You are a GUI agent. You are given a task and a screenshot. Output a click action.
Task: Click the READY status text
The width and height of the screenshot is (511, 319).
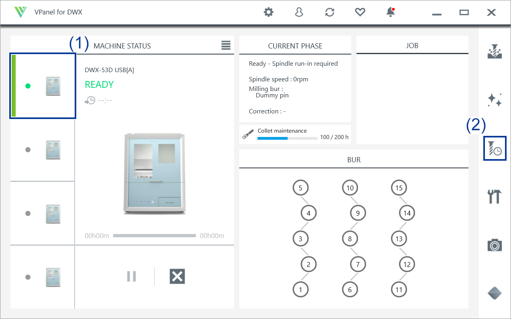coord(99,85)
